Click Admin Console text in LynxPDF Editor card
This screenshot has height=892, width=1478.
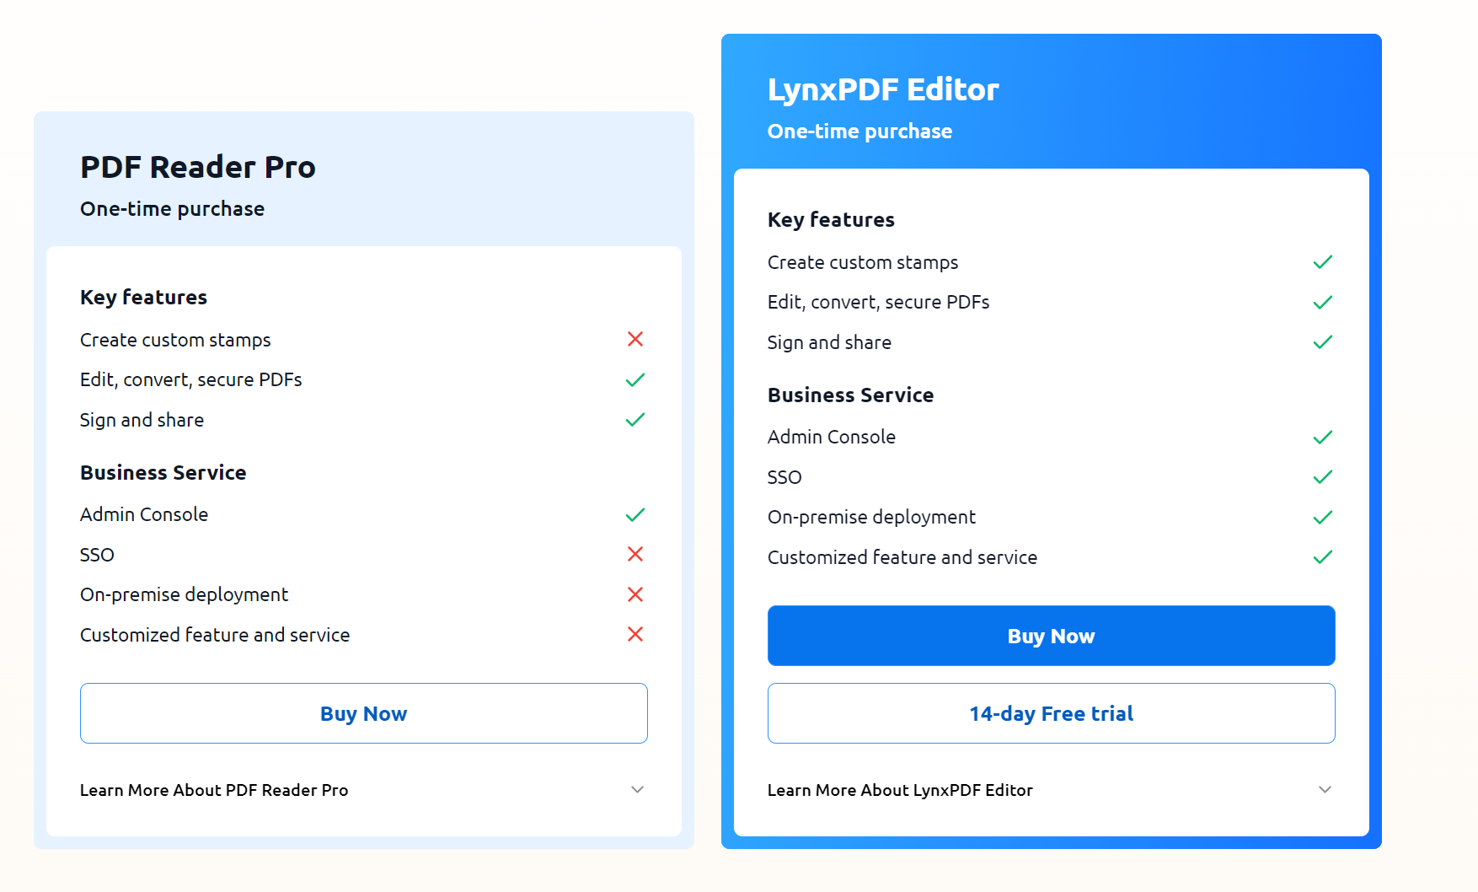coord(832,437)
